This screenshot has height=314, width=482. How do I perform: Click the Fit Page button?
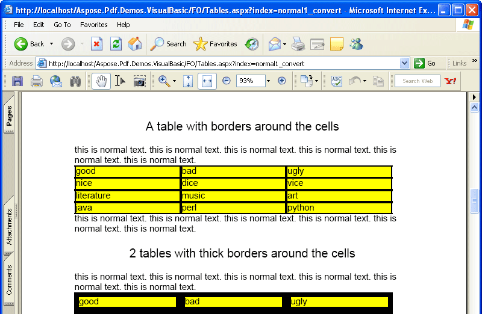click(x=188, y=81)
